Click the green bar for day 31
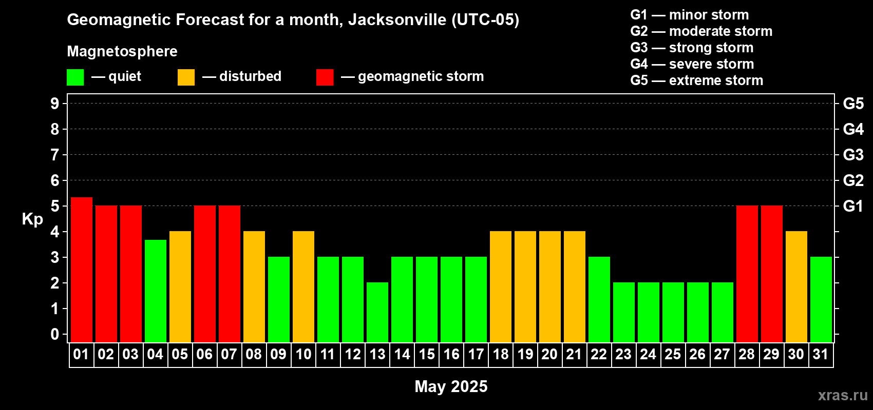 pos(821,300)
